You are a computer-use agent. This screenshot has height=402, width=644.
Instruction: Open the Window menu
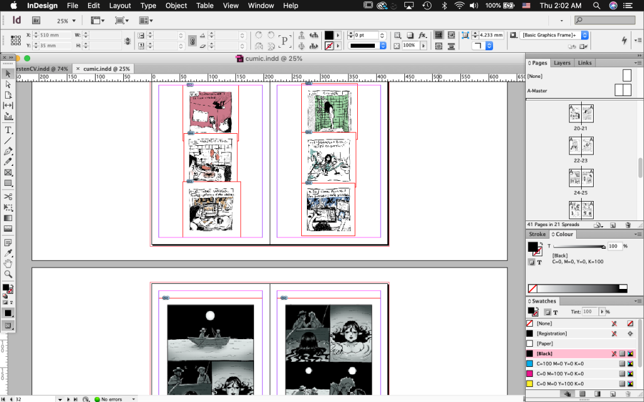pyautogui.click(x=261, y=6)
